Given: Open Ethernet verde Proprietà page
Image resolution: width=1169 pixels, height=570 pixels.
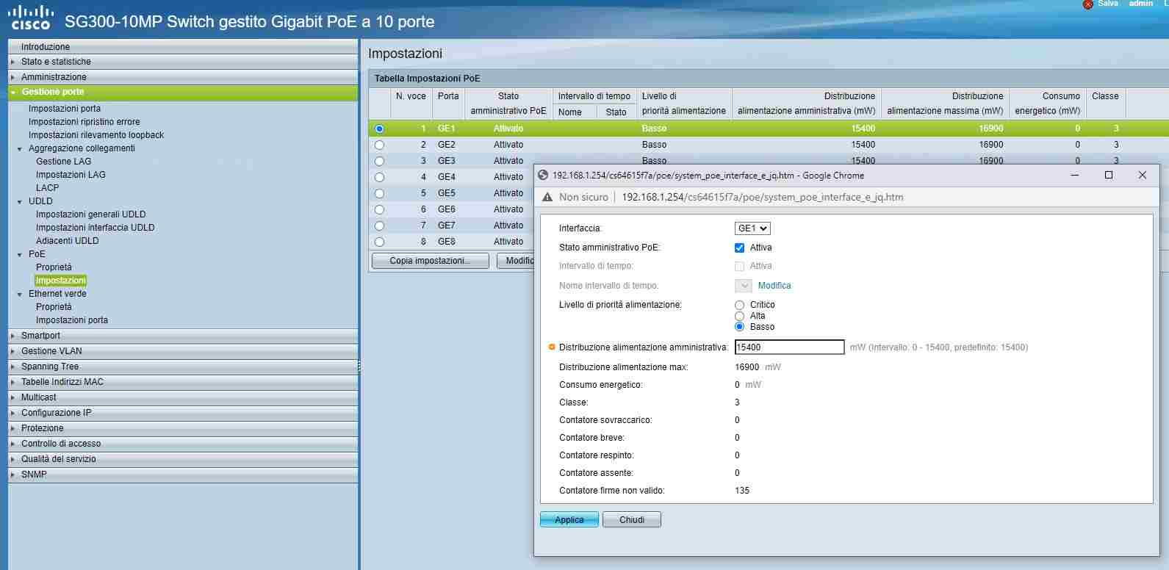Looking at the screenshot, I should [54, 307].
